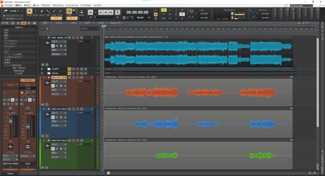Open the クリップ dropdown on track 1
This screenshot has height=176, width=325.
click(59, 42)
